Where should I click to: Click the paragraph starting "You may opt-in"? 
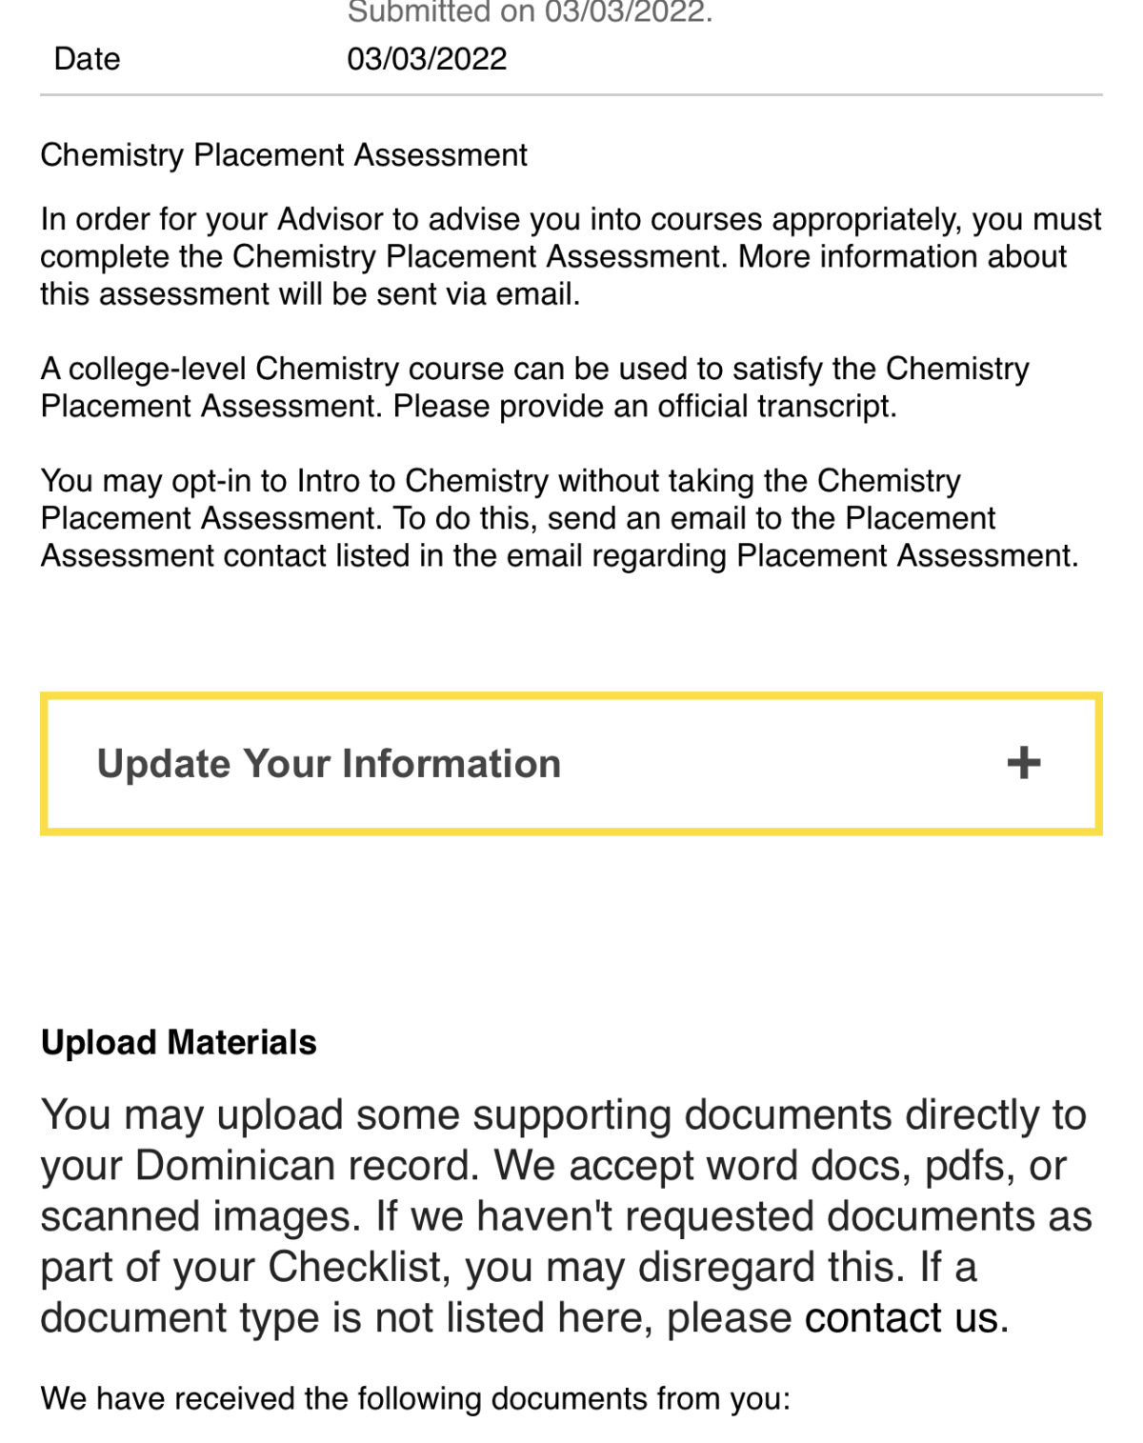pos(560,518)
